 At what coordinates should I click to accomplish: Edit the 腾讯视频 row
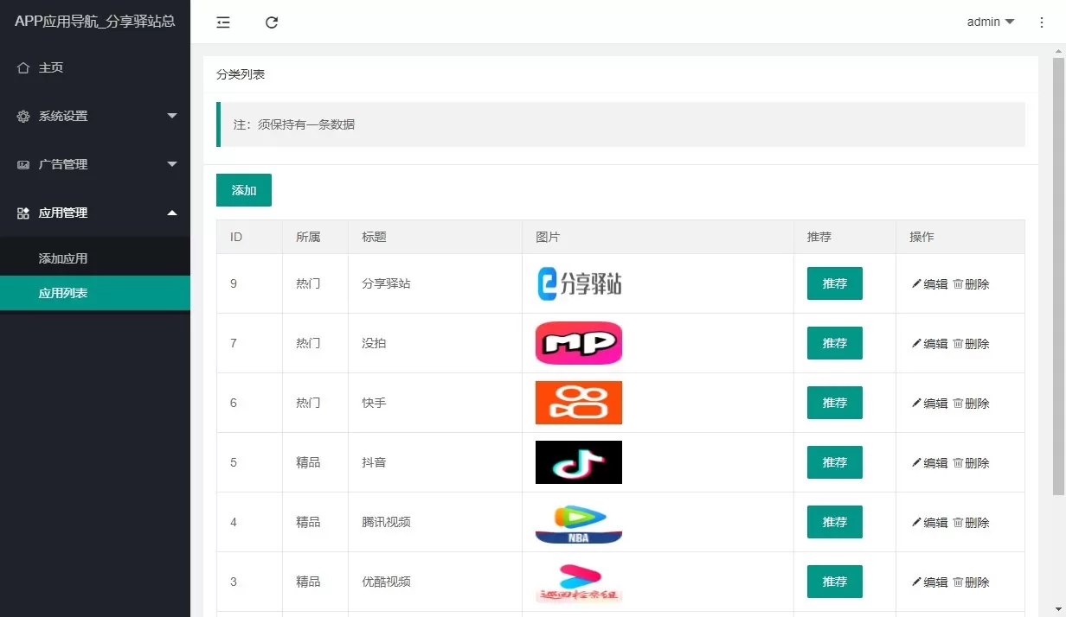pos(930,523)
